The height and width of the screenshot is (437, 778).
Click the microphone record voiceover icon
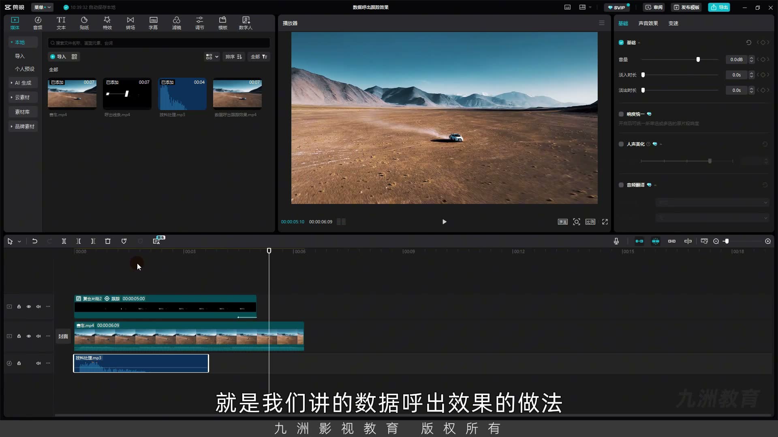(616, 241)
